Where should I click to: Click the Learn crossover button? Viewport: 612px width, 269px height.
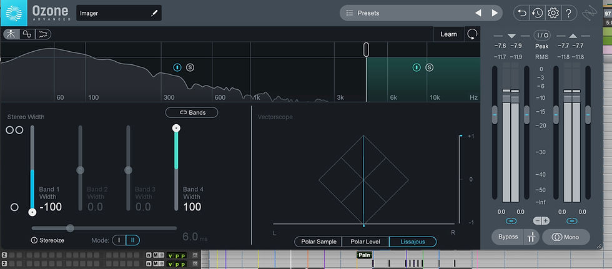tap(449, 34)
